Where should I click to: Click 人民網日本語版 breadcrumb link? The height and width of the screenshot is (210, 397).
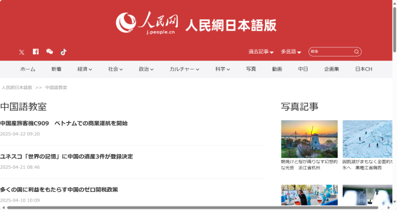(x=17, y=88)
